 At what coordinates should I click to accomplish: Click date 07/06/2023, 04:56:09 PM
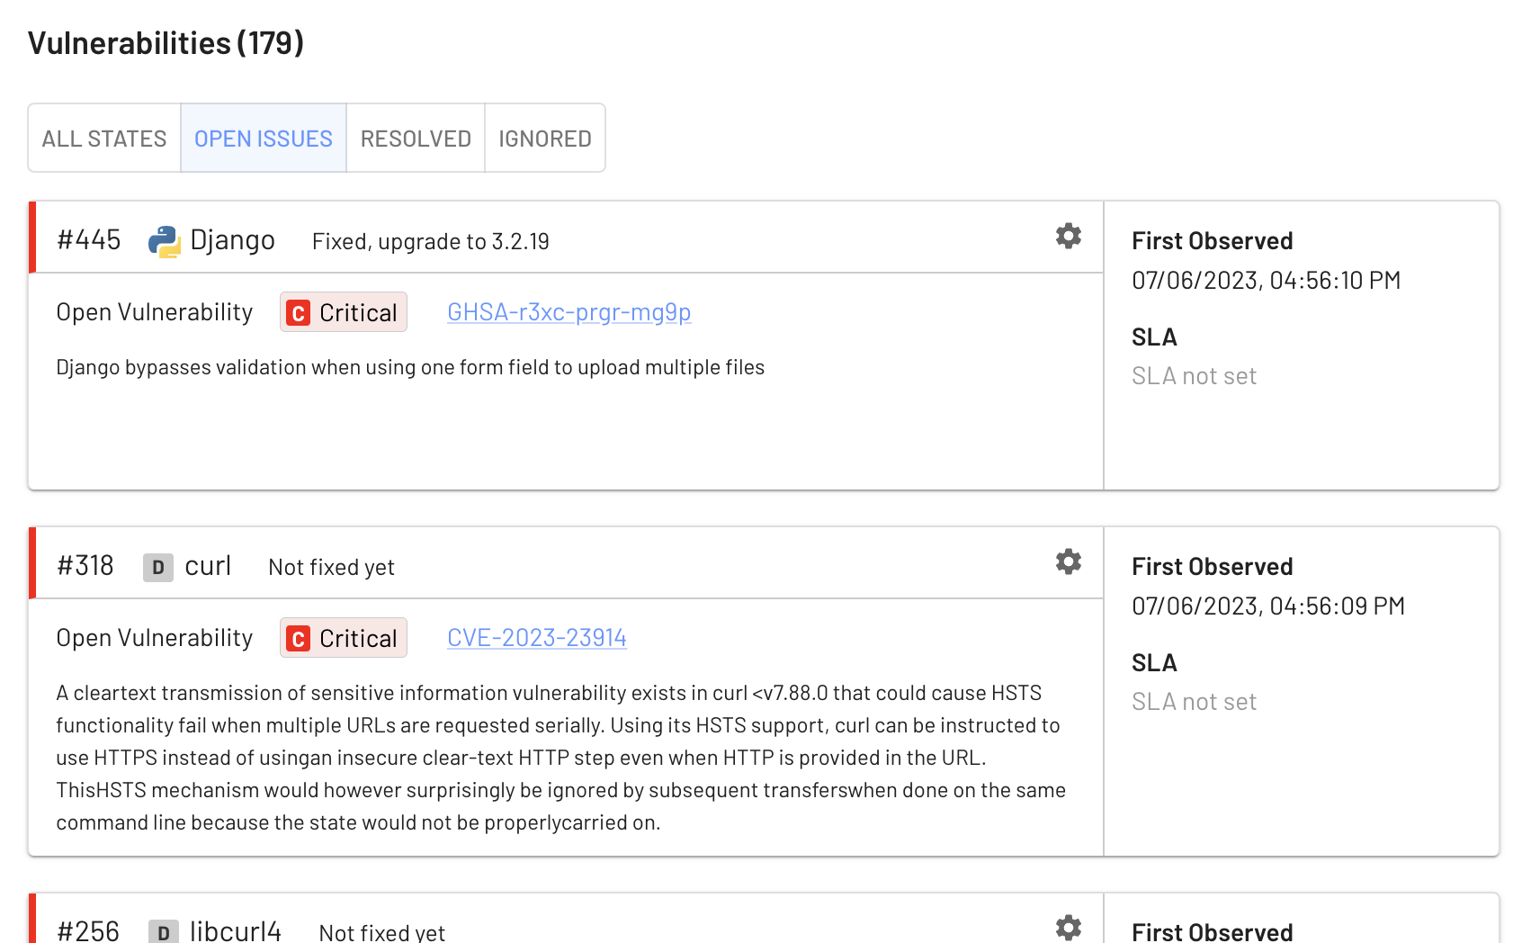coord(1267,606)
